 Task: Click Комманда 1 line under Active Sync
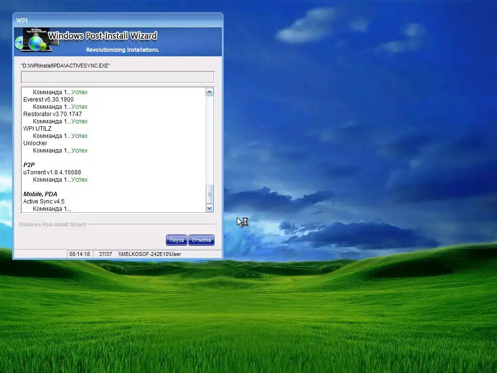point(52,209)
